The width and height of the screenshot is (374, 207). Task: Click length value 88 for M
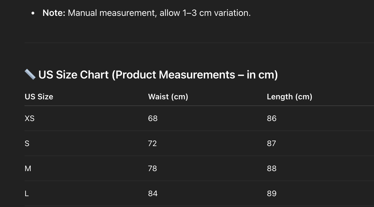tap(272, 168)
